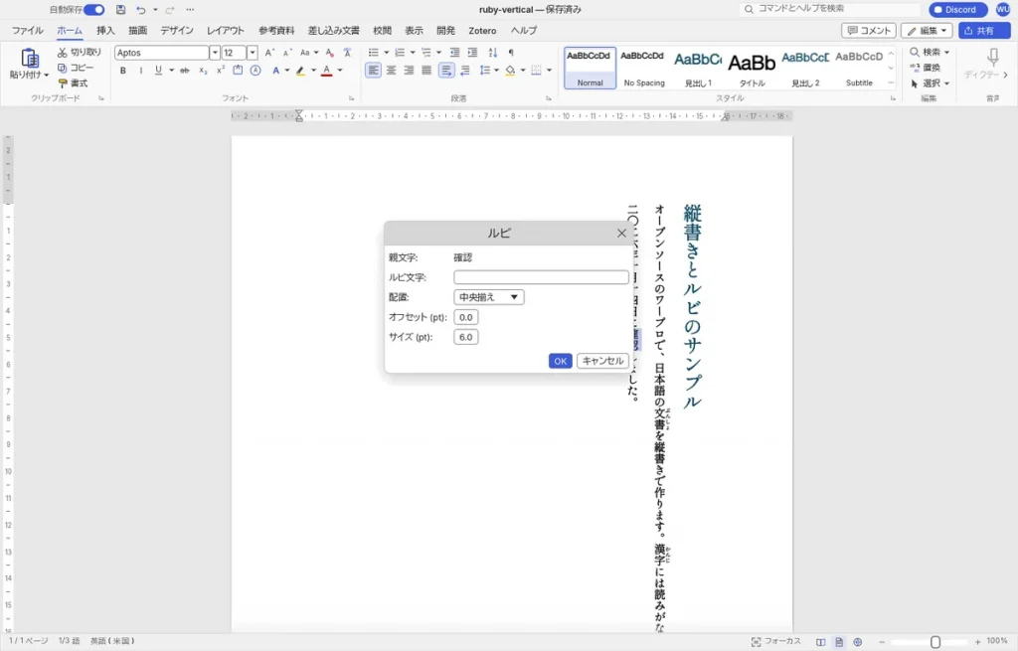Open the phonetic guide (ruby) icon
This screenshot has height=651, width=1018.
[347, 53]
